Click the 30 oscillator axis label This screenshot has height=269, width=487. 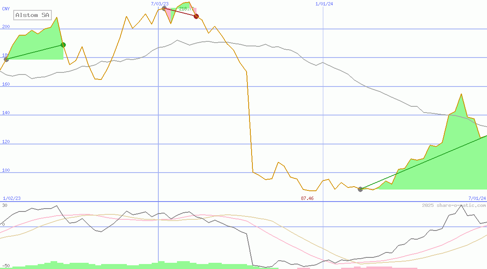(x=5, y=205)
